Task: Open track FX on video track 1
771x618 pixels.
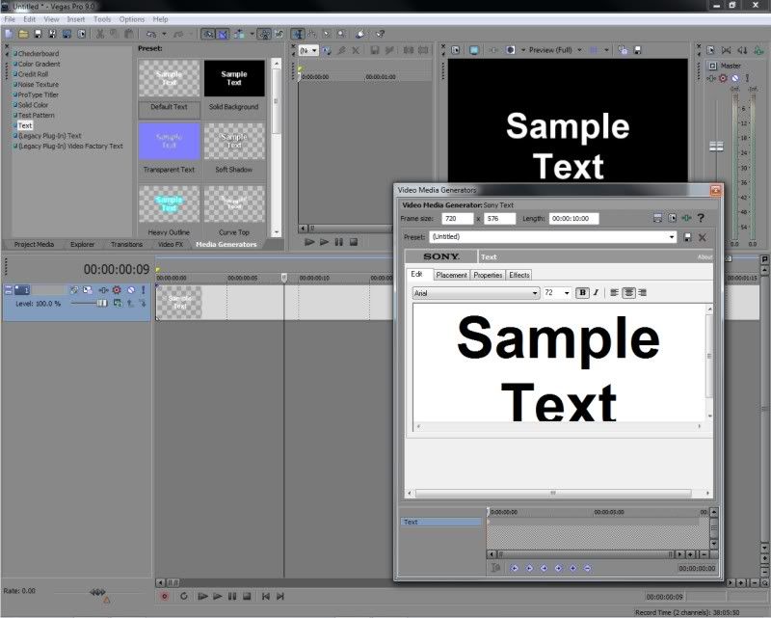Action: tap(103, 290)
